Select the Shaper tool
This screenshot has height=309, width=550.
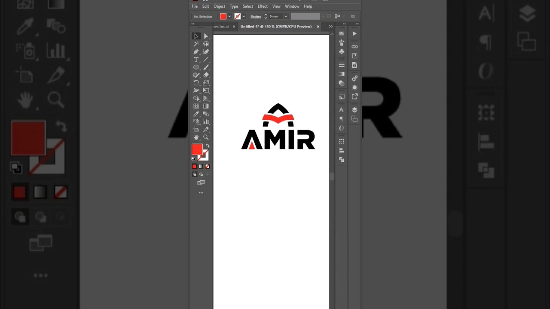pyautogui.click(x=196, y=75)
